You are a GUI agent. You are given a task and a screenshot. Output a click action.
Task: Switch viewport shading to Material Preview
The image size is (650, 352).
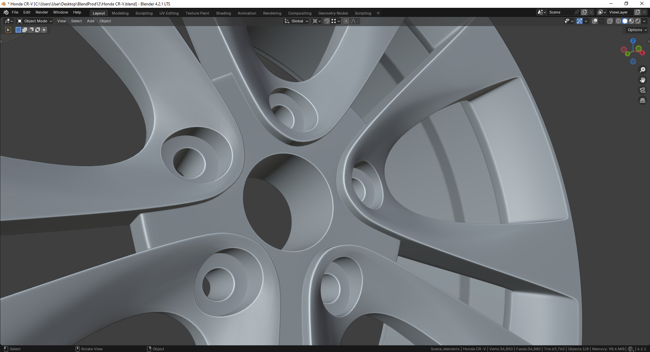[631, 21]
